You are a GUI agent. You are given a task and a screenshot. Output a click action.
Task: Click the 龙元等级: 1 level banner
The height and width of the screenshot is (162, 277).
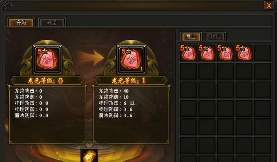(x=131, y=81)
